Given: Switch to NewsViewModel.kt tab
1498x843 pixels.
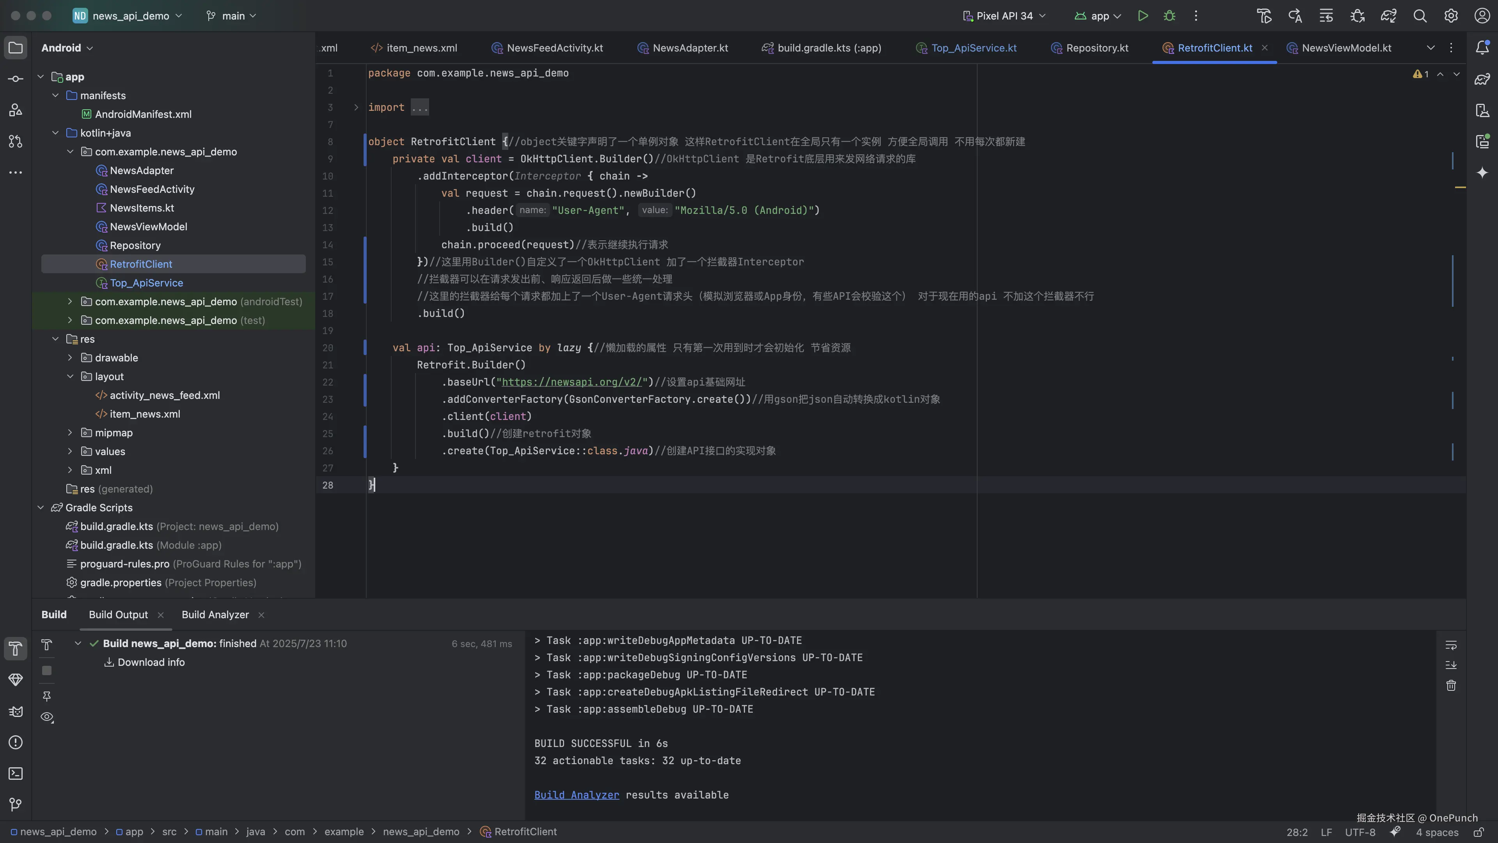Looking at the screenshot, I should (x=1345, y=48).
